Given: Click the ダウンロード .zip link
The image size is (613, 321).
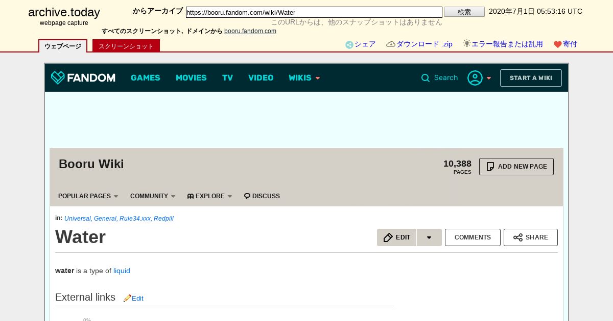Looking at the screenshot, I should click(425, 44).
